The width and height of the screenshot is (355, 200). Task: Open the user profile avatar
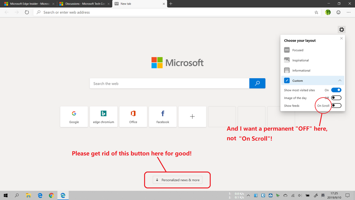click(x=328, y=12)
